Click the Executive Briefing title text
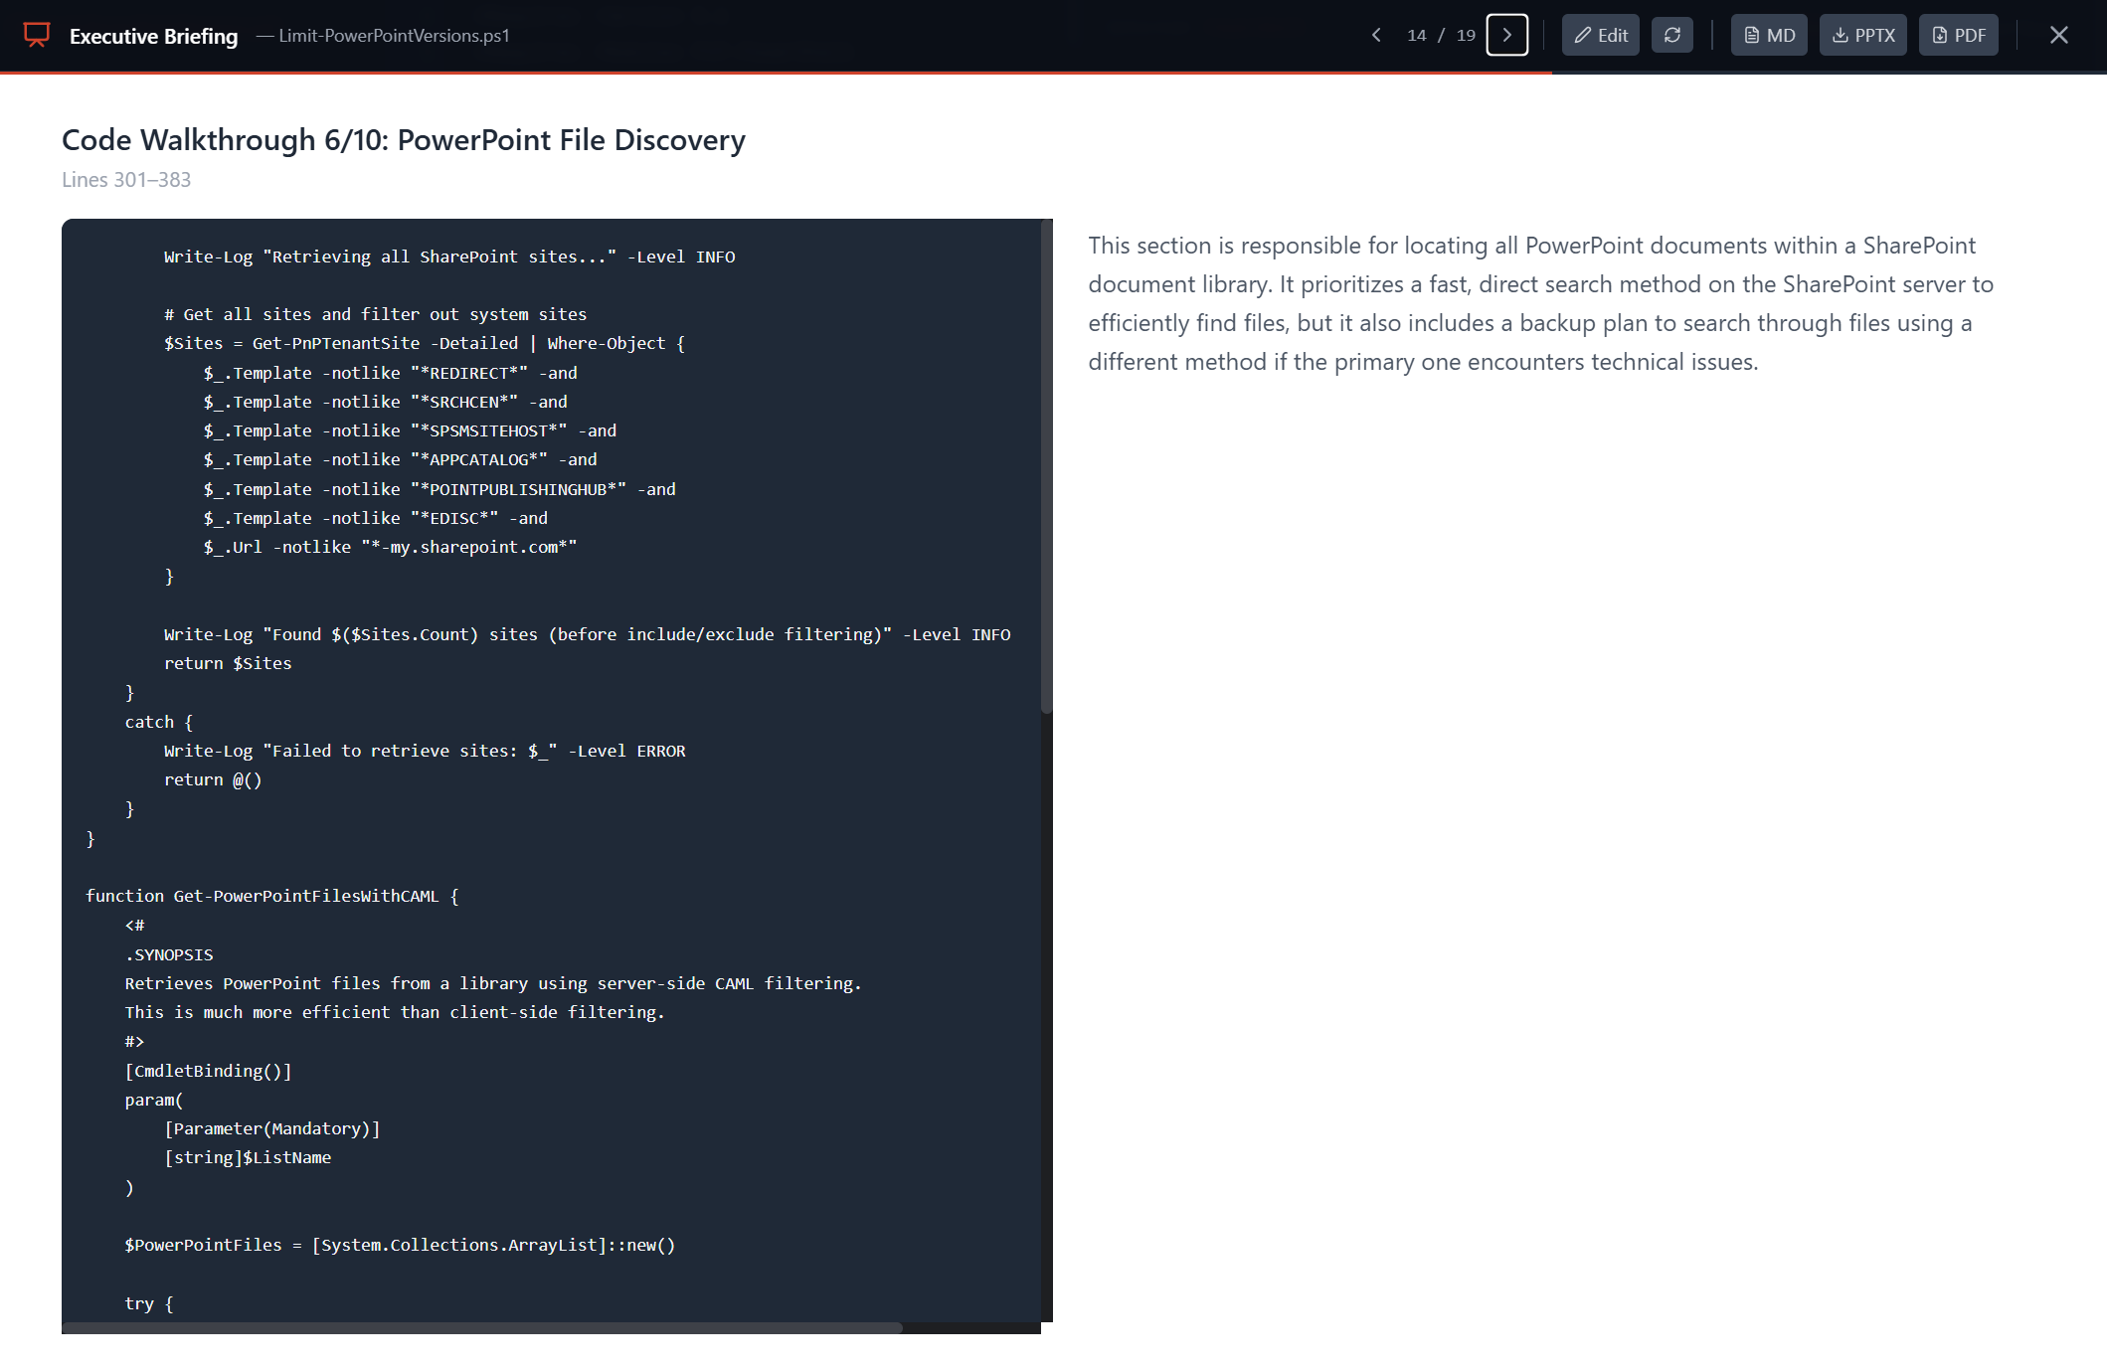This screenshot has width=2107, height=1370. [153, 36]
